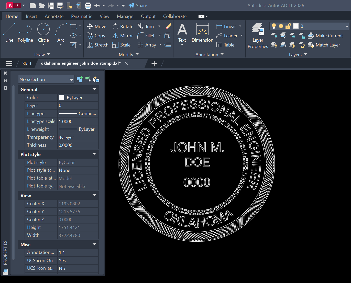Open the View ribbon tab
This screenshot has height=283, width=351.
click(x=104, y=16)
